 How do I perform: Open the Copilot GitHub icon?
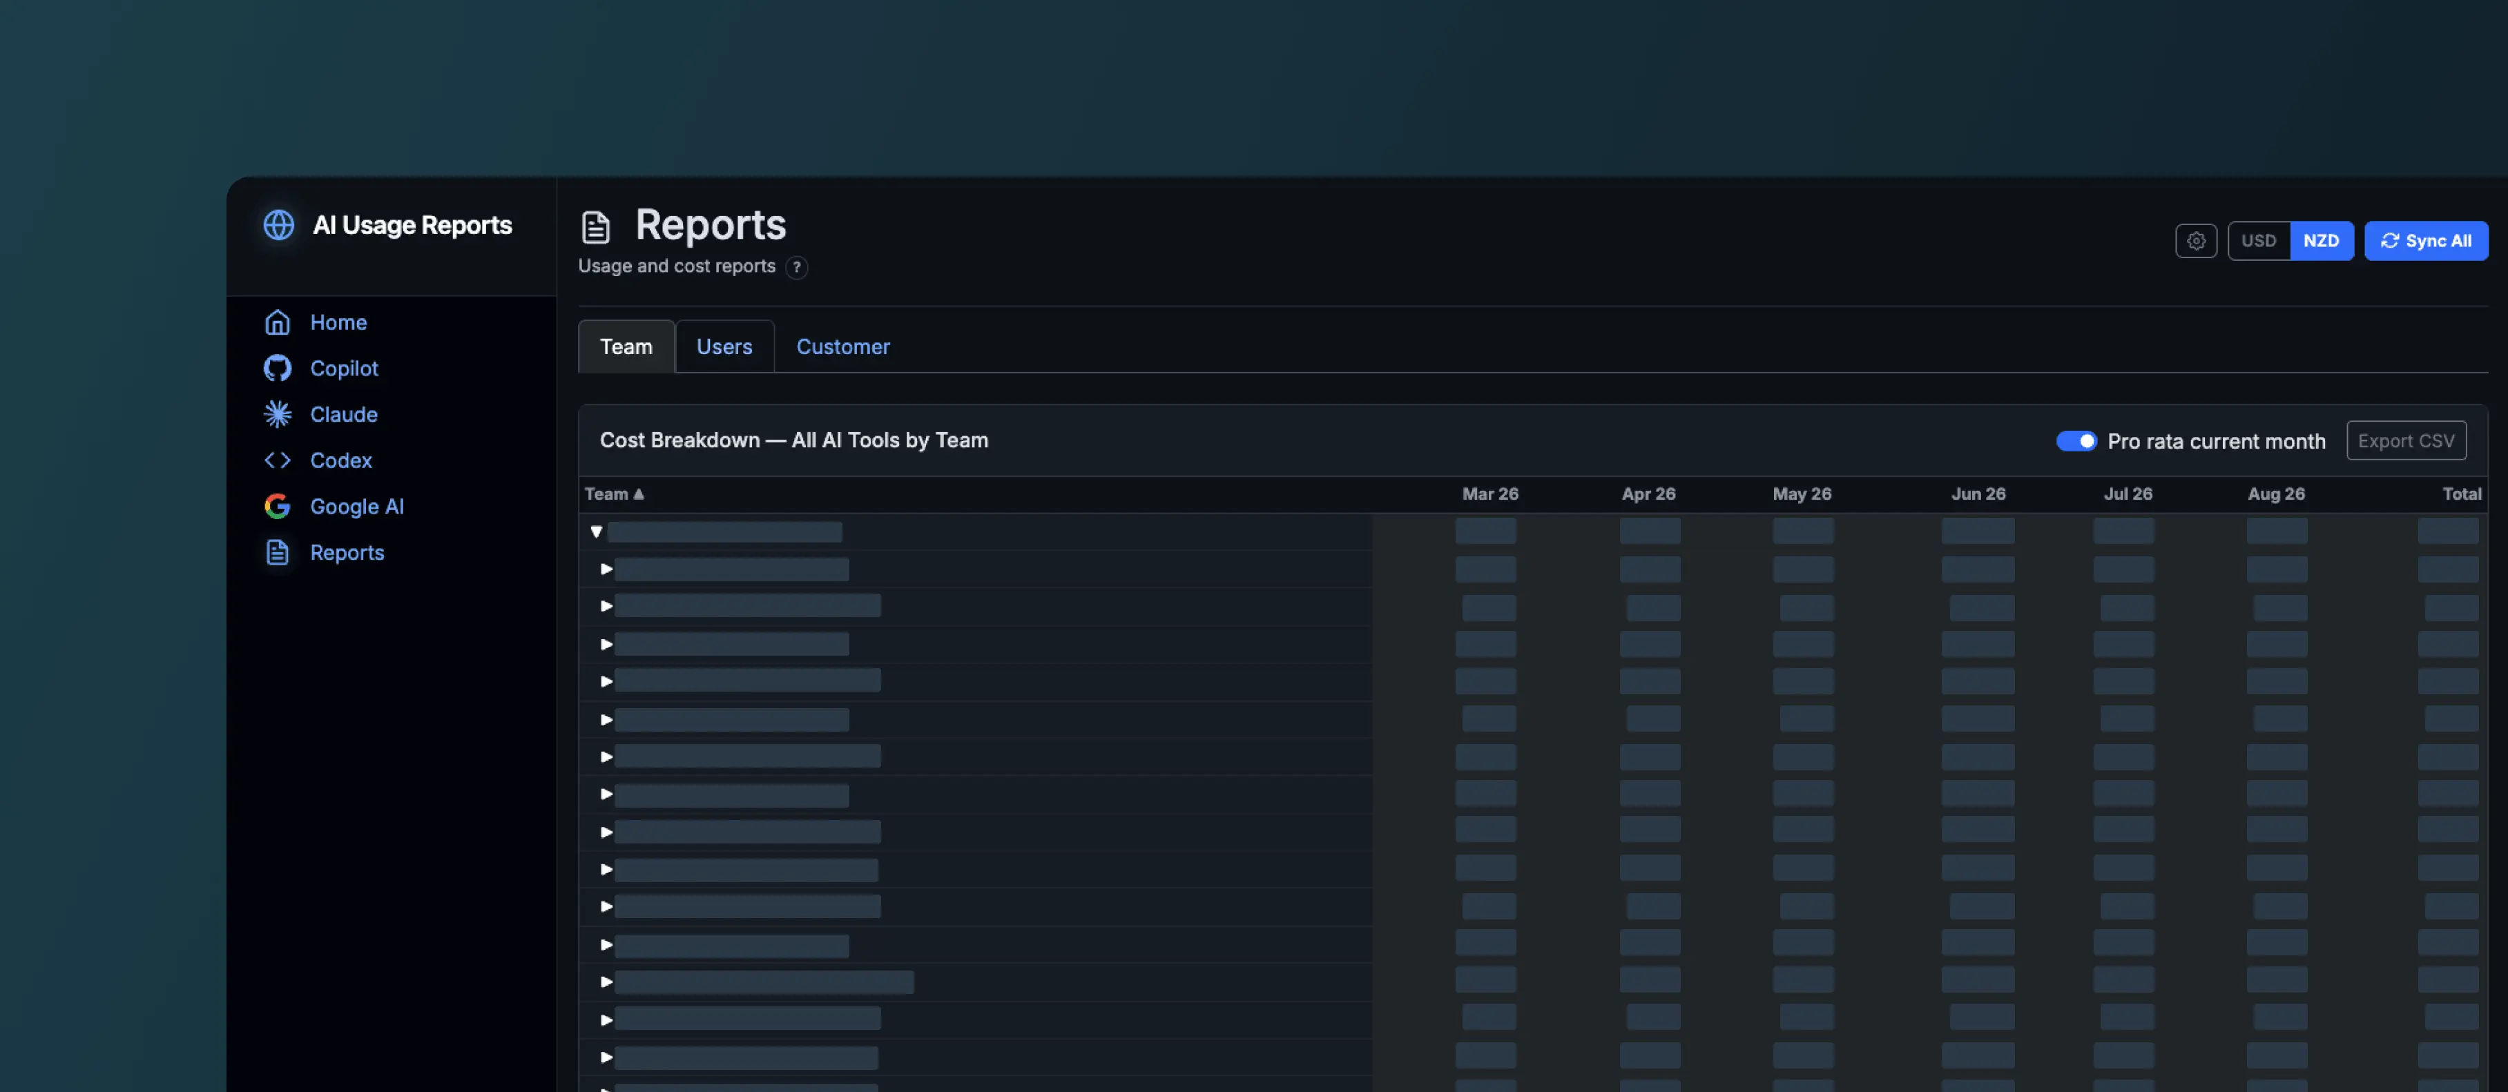[278, 368]
